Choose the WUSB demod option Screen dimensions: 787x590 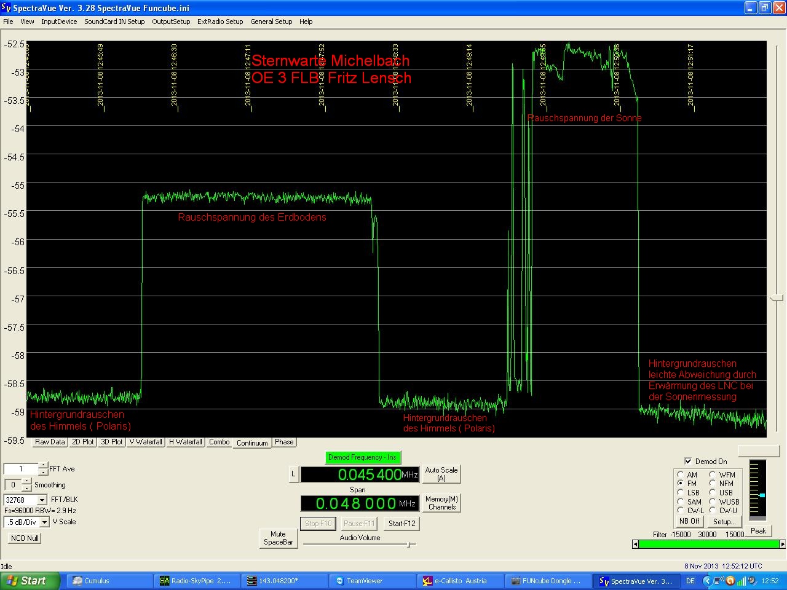tap(713, 502)
